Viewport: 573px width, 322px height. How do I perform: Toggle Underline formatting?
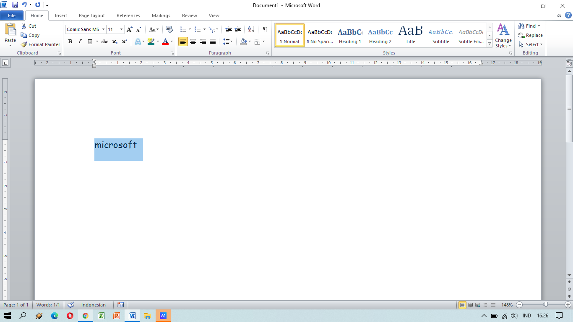(x=89, y=42)
